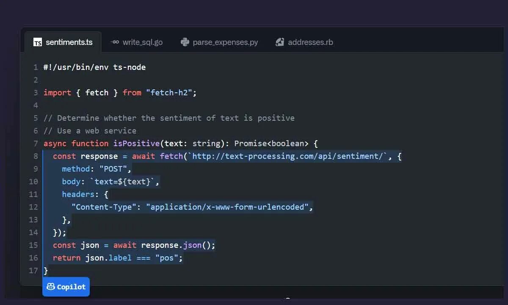
Task: Click the "Promise<boolean>" return type
Action: (272, 144)
